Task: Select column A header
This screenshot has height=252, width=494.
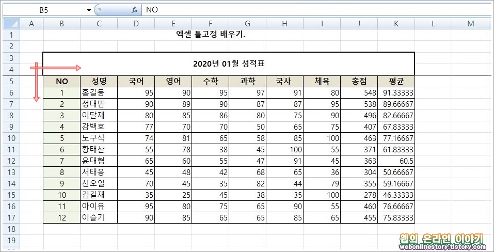Action: tap(31, 24)
